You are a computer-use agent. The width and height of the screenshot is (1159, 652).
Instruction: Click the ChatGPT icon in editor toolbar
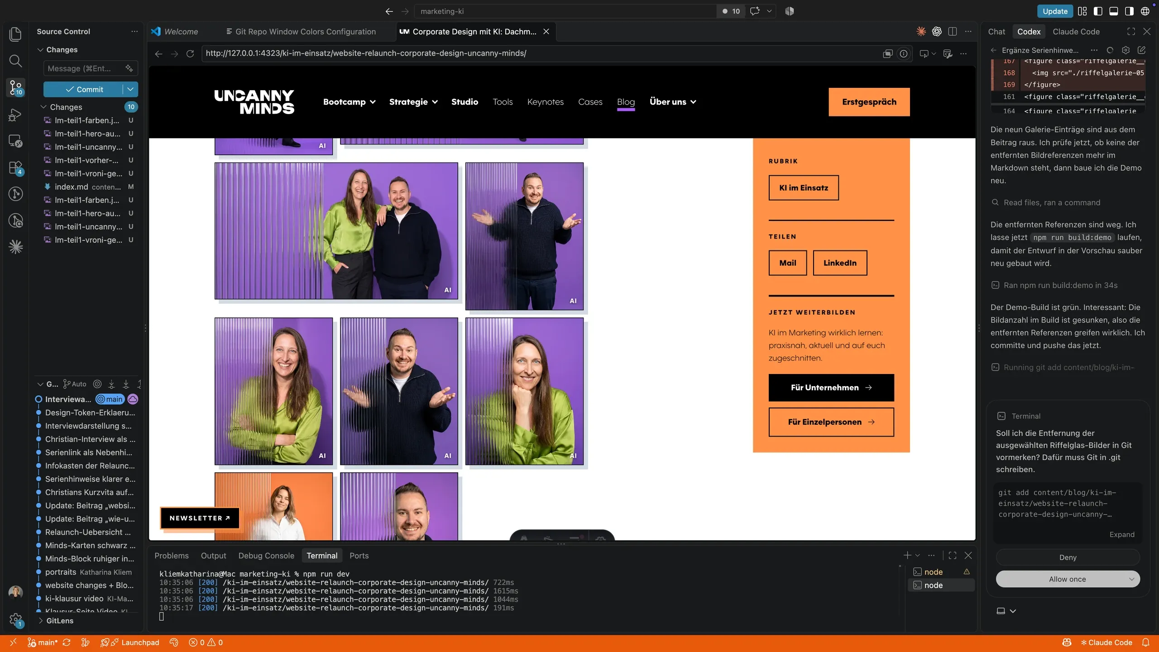point(937,31)
